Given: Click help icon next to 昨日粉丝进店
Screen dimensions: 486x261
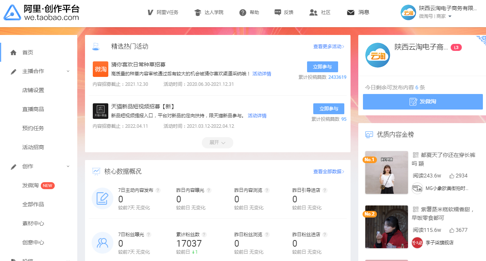Looking at the screenshot, I should coord(325,235).
